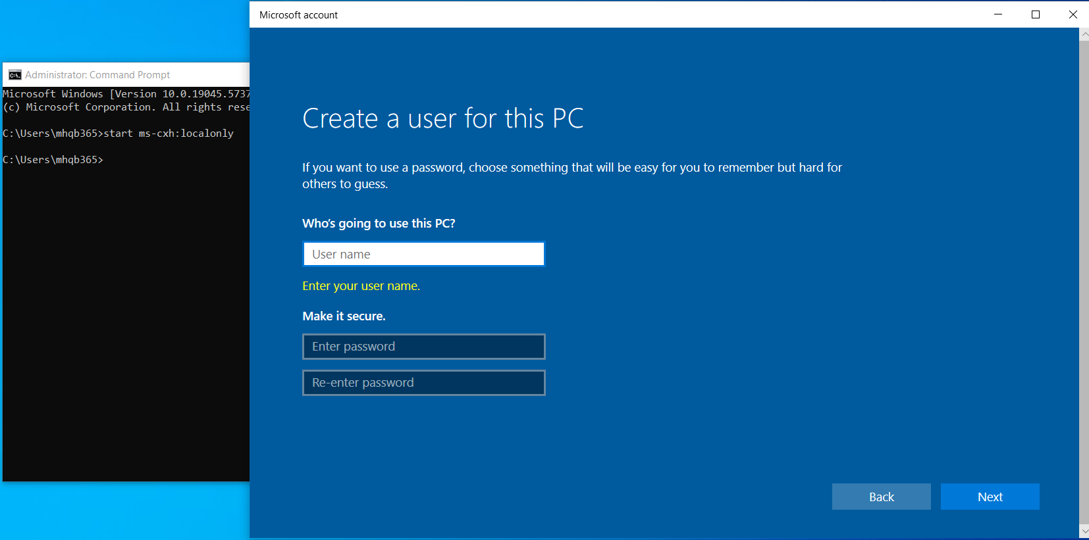Click the last C:\Users\mhqb365> prompt line
Viewport: 1089px width, 540px height.
pos(53,160)
